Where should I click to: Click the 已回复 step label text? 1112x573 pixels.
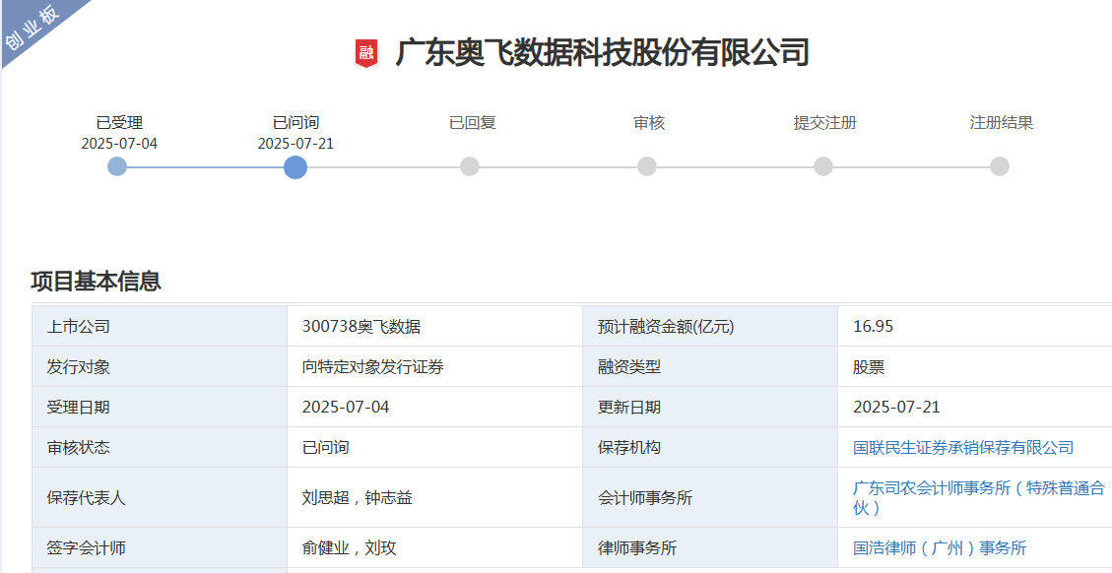[473, 123]
